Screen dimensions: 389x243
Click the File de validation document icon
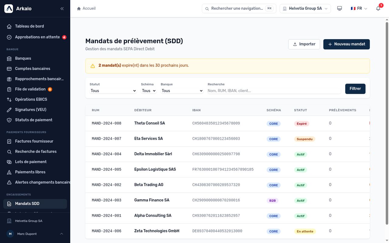pos(9,89)
